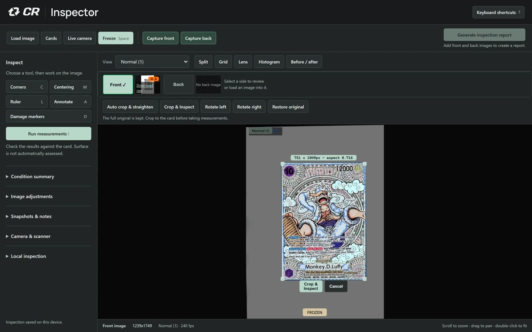Click the FROZEN status badge
Image resolution: width=532 pixels, height=332 pixels.
click(x=315, y=312)
